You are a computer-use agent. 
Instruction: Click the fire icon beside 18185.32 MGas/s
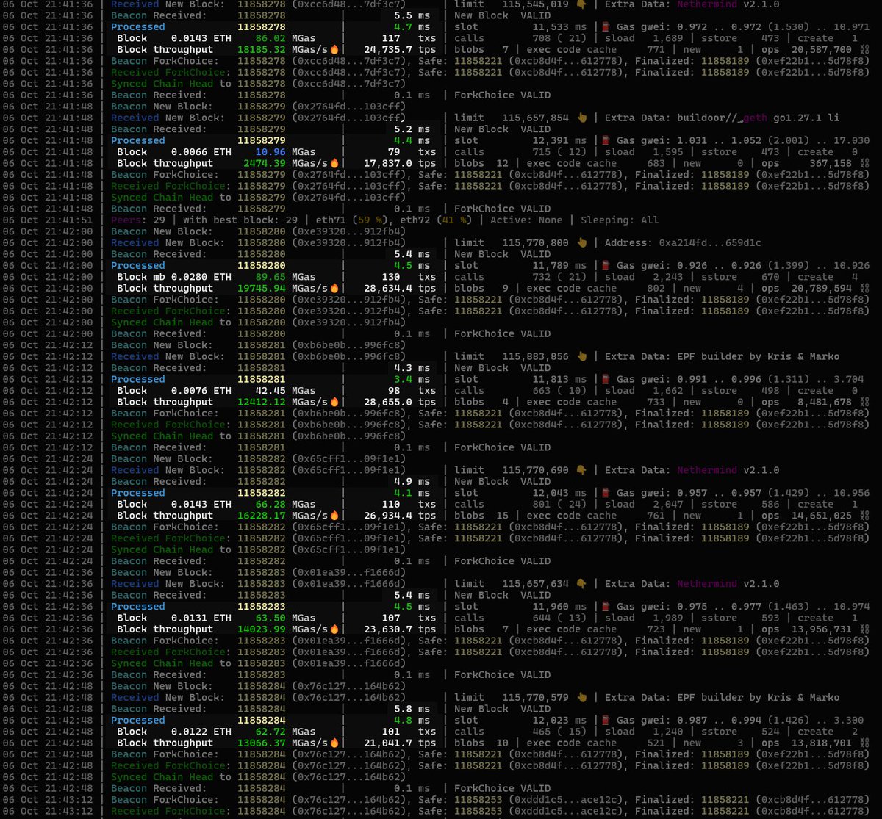pyautogui.click(x=335, y=50)
